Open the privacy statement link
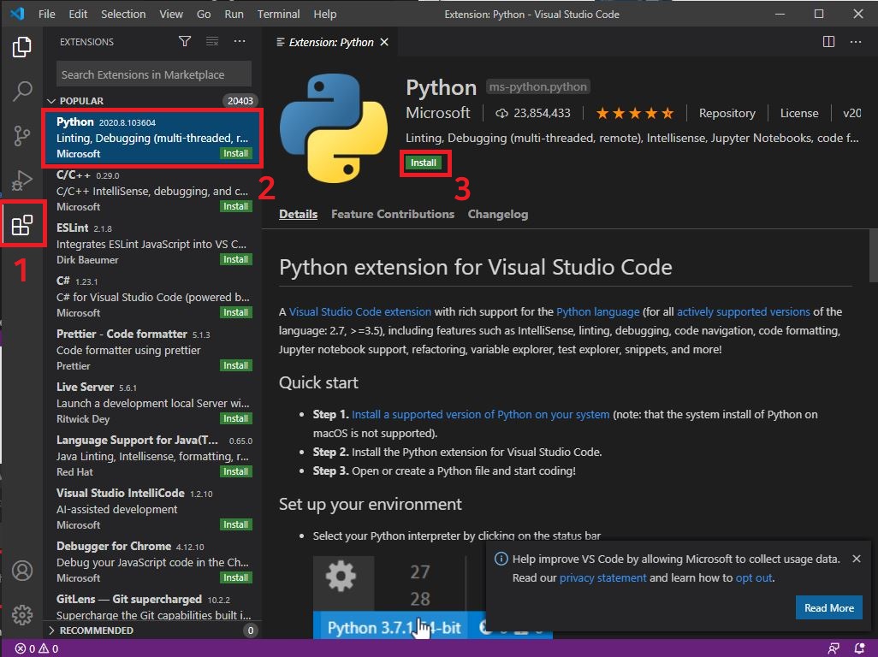 click(x=602, y=578)
